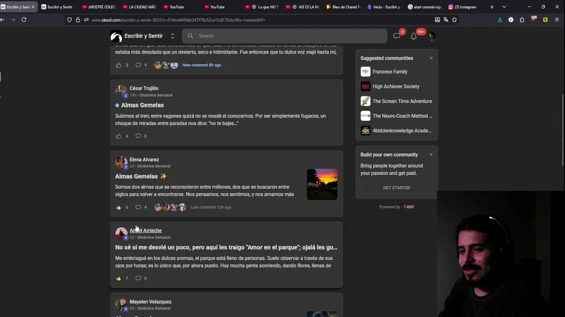Open the LA CIUDAD MÁS browser tab
The height and width of the screenshot is (317, 565).
[x=139, y=7]
